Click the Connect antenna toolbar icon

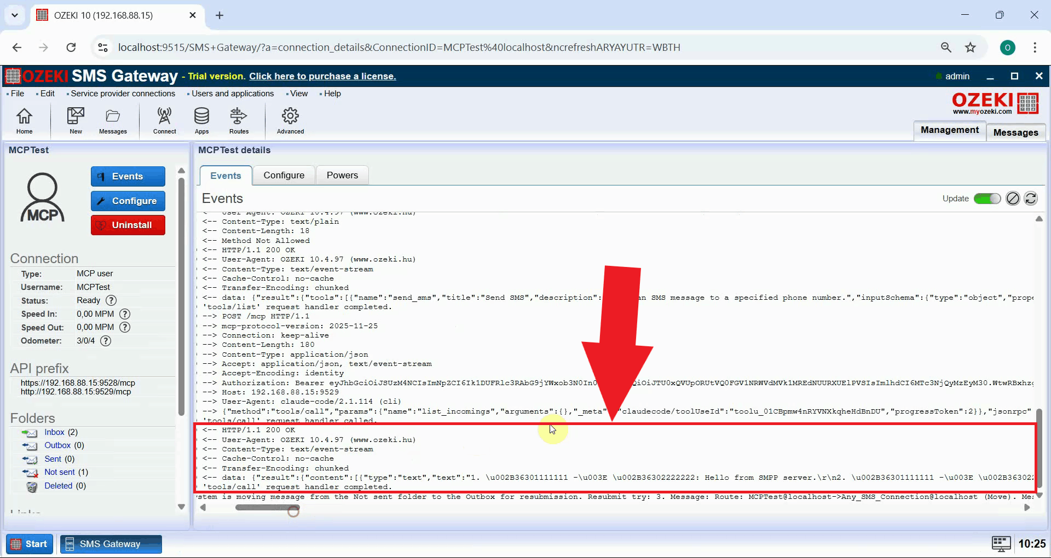tap(164, 120)
